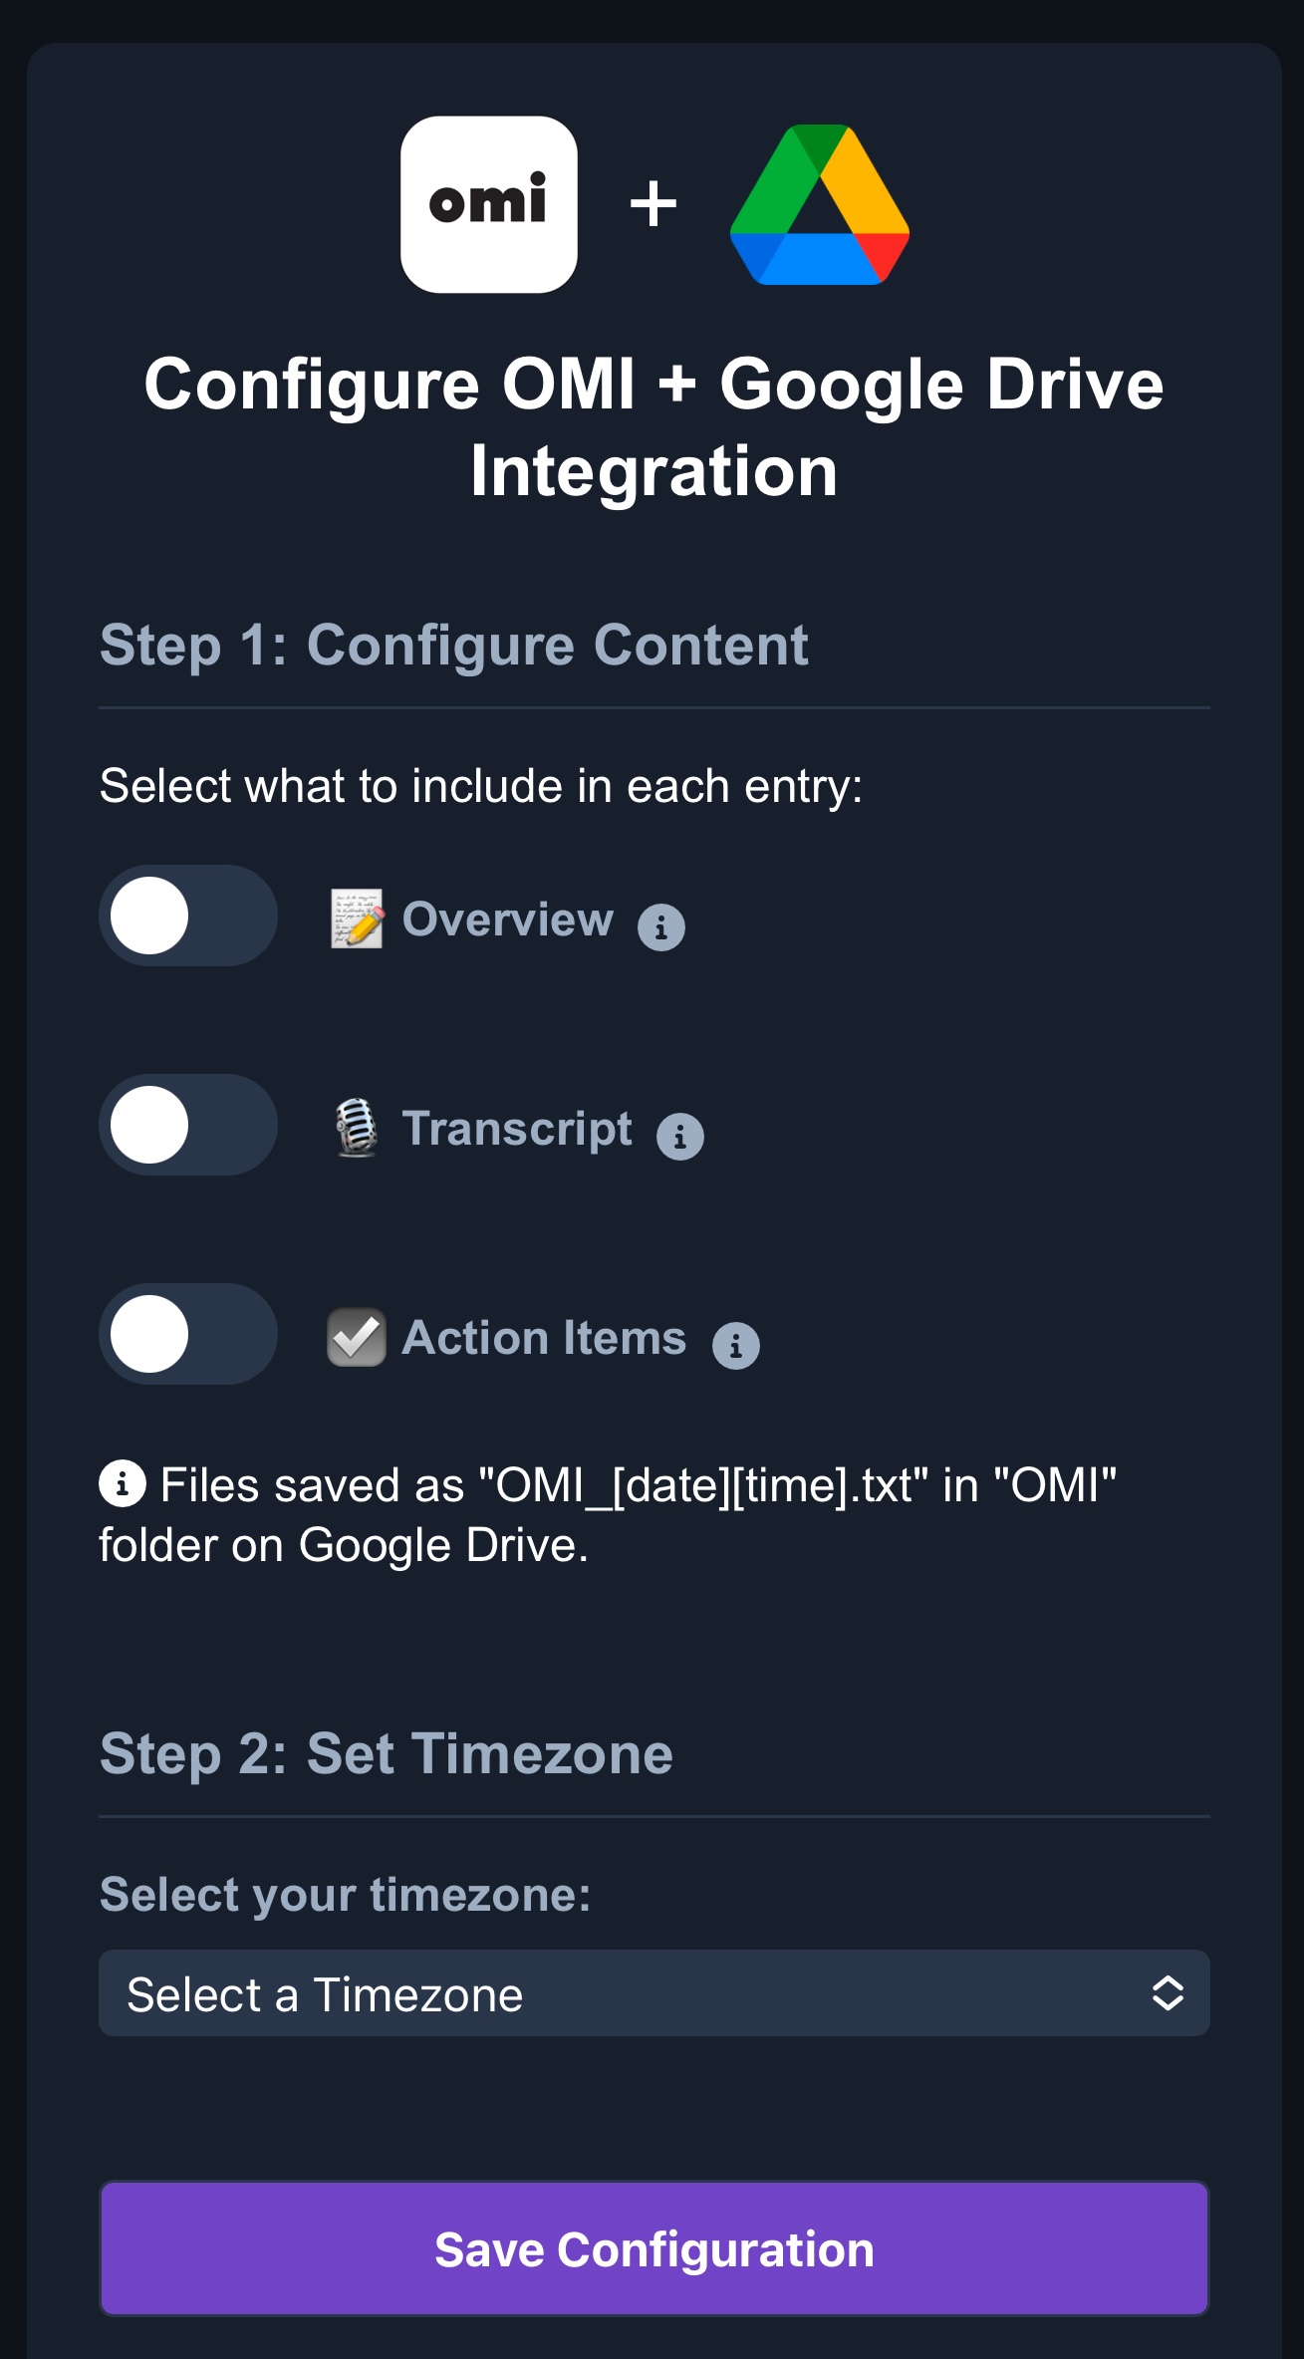
Task: Click the Step 2: Set Timezone heading
Action: [386, 1756]
